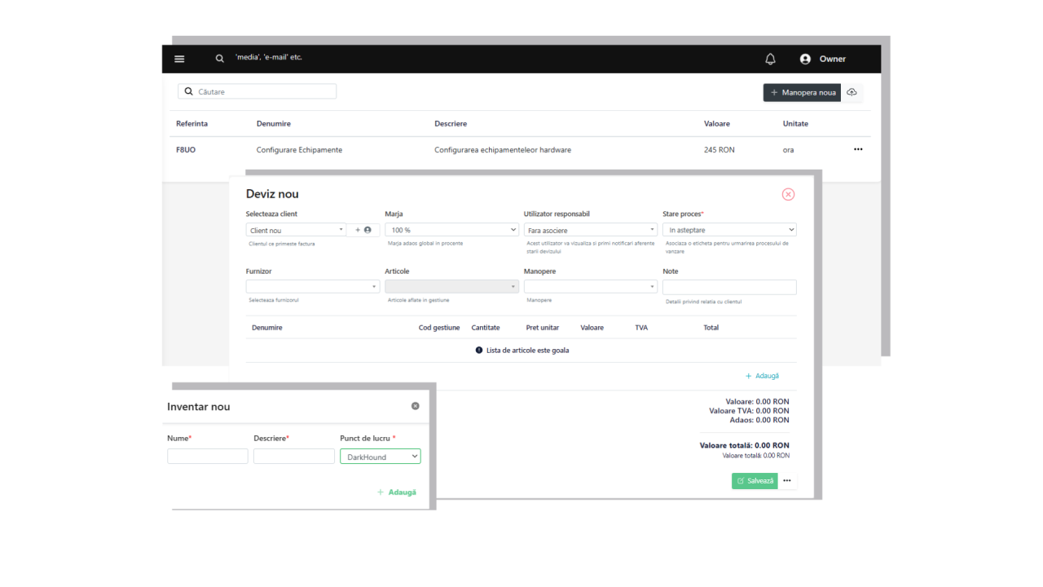1043x587 pixels.
Task: Expand the Selecteaza client dropdown
Action: (x=296, y=230)
